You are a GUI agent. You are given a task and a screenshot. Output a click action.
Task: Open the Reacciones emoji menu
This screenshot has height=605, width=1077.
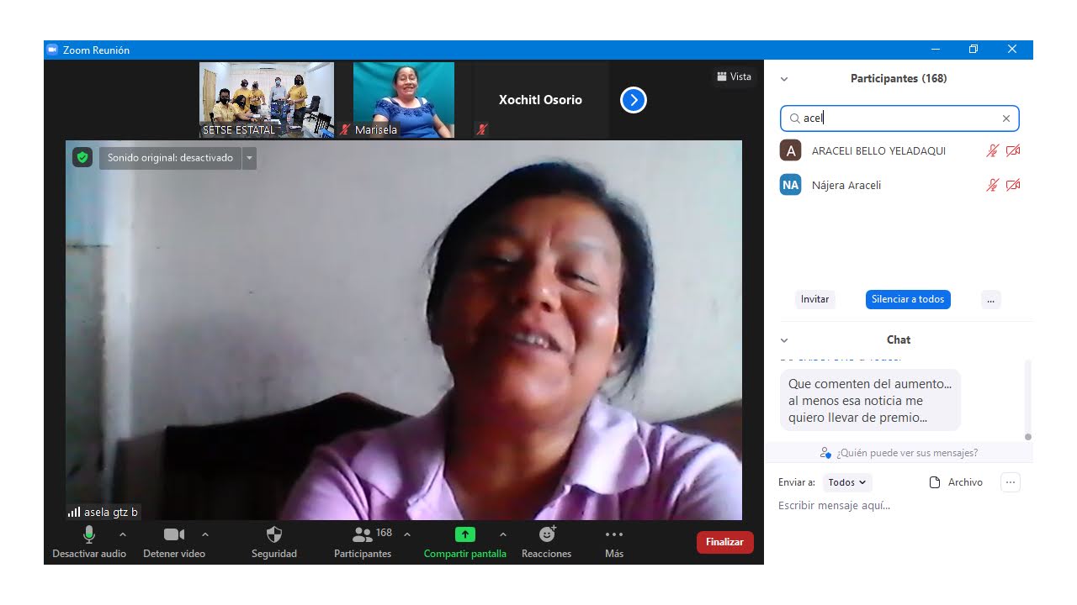[547, 541]
